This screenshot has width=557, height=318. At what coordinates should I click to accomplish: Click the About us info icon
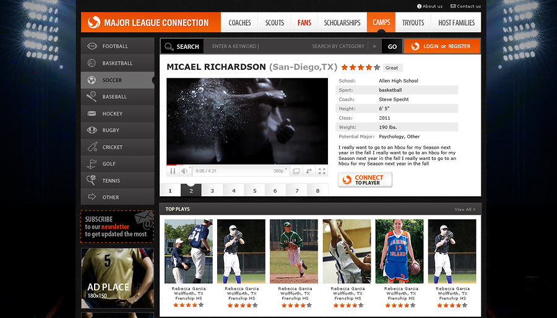pyautogui.click(x=419, y=6)
